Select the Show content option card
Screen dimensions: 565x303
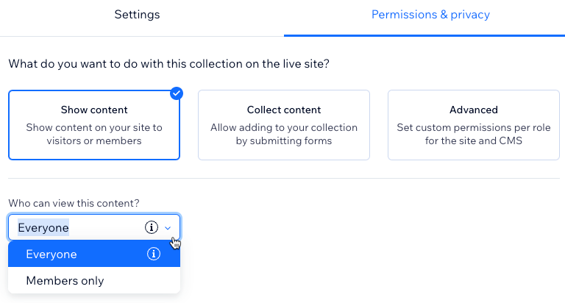click(x=94, y=125)
